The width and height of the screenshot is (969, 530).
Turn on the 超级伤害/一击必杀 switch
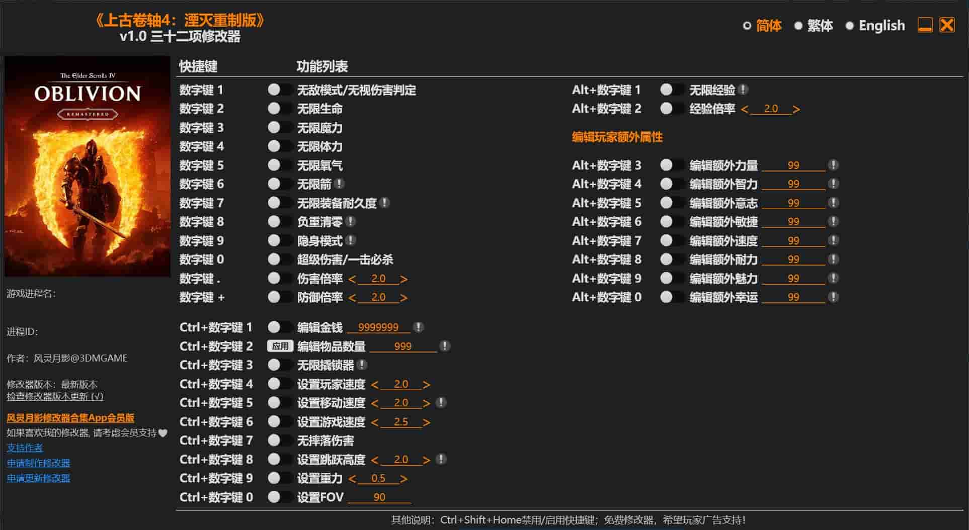click(x=279, y=259)
